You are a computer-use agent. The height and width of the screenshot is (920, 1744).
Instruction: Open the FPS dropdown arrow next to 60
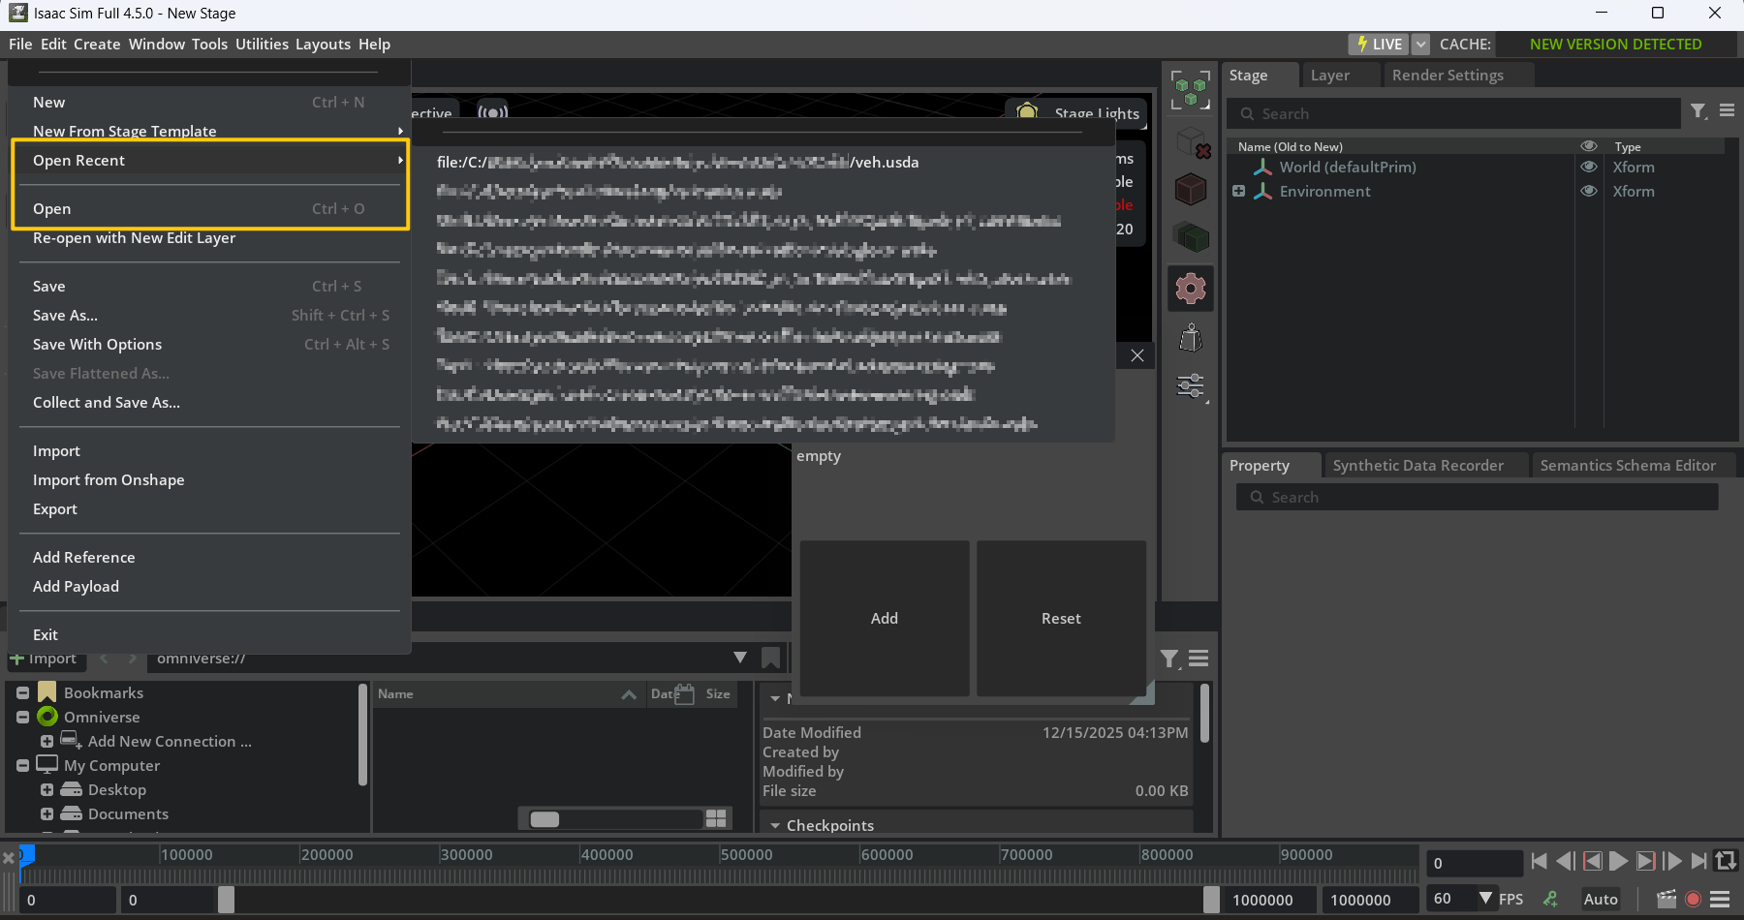pos(1485,899)
